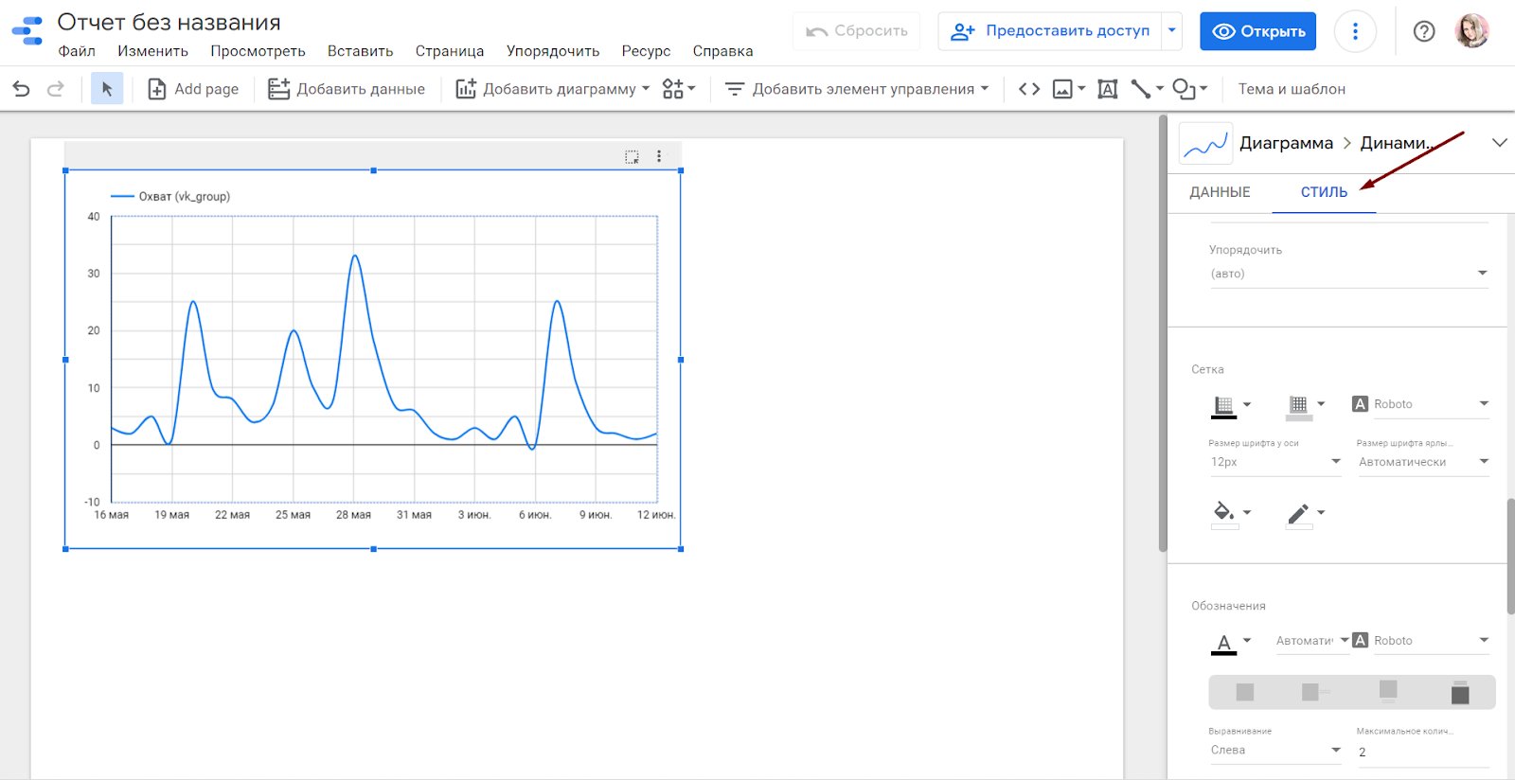The image size is (1515, 780).
Task: Set legend position to the first option
Action: (1245, 693)
